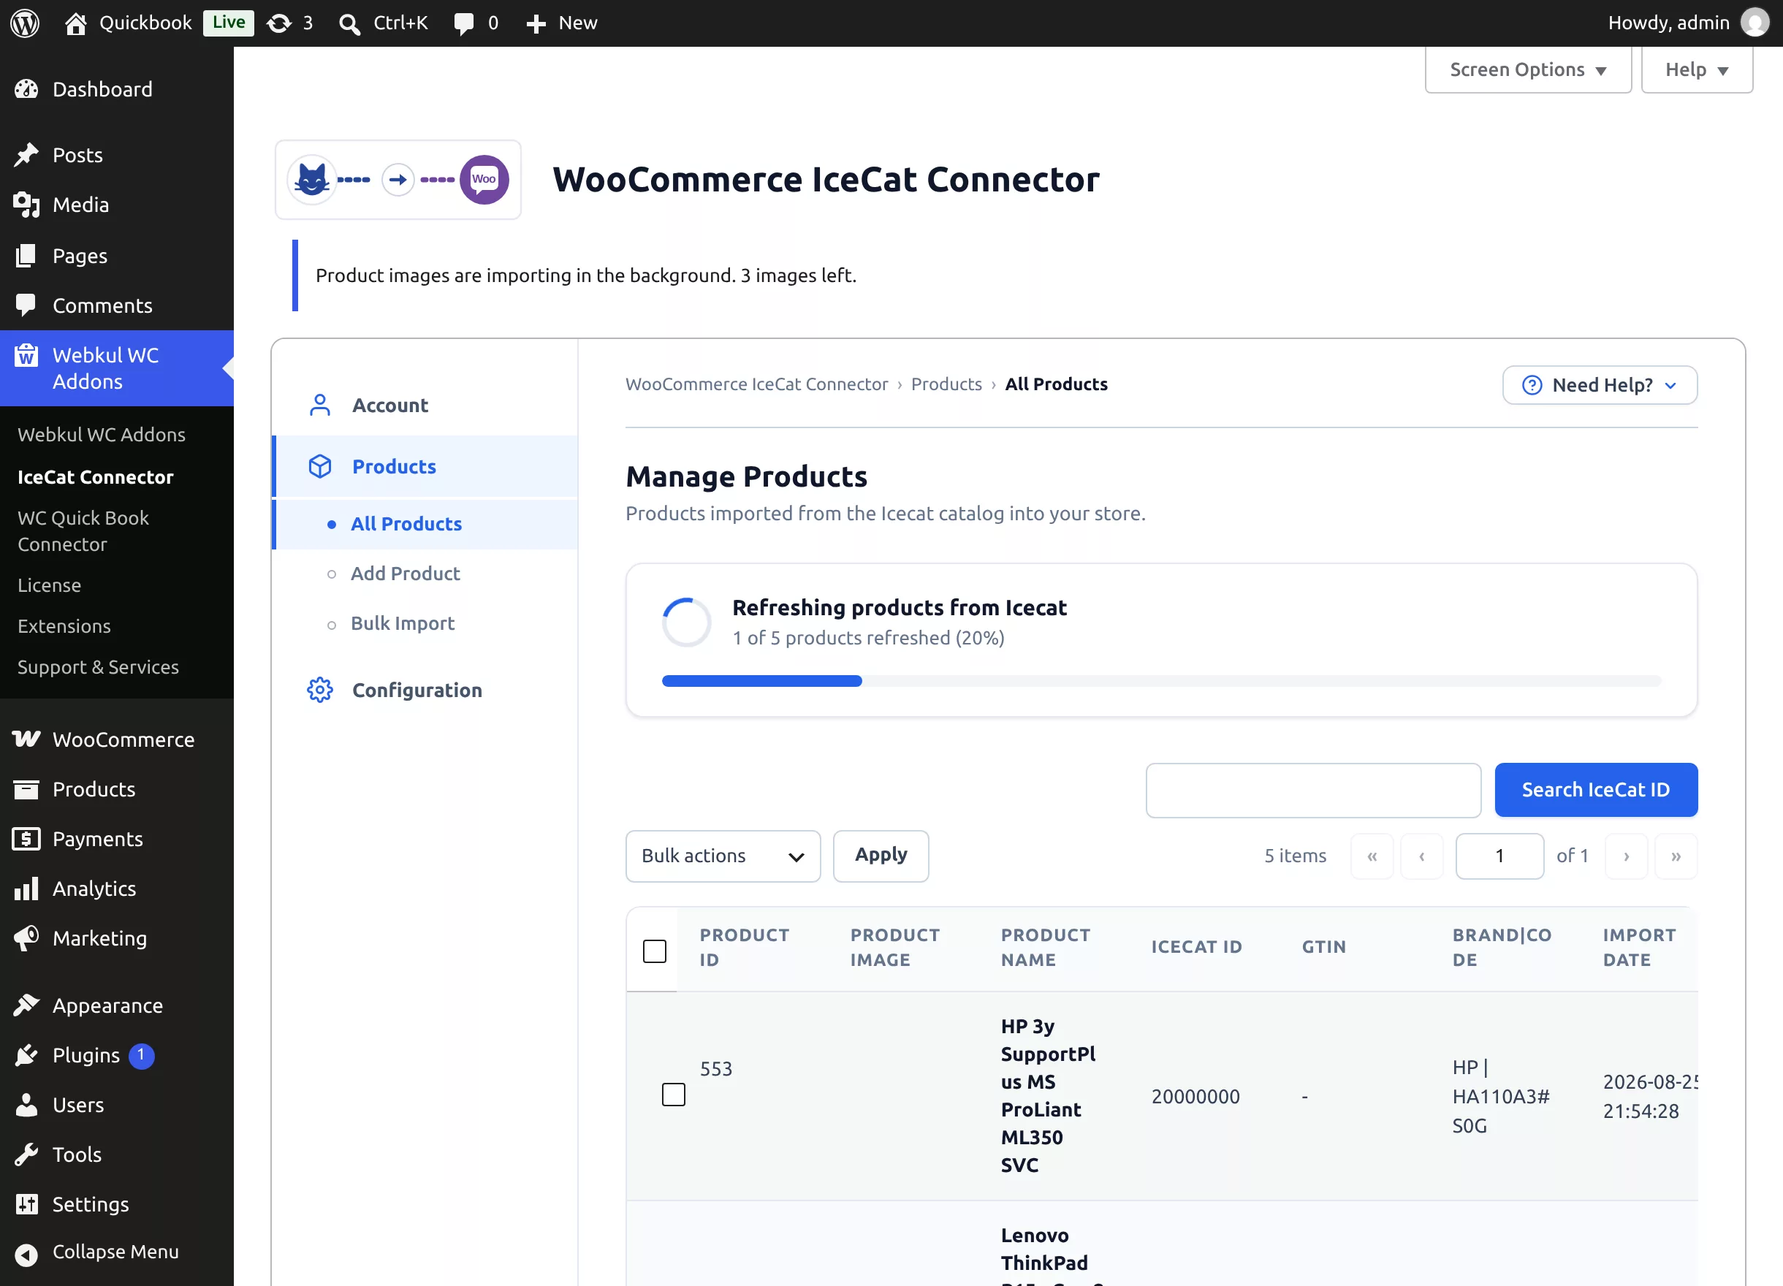
Task: Click the Settings sliders icon
Action: 26,1203
